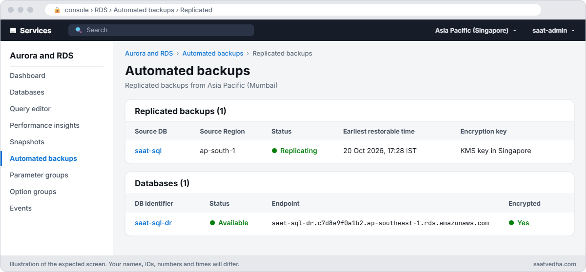This screenshot has width=586, height=272.
Task: Click the ap-south-1 source region cell
Action: 217,151
